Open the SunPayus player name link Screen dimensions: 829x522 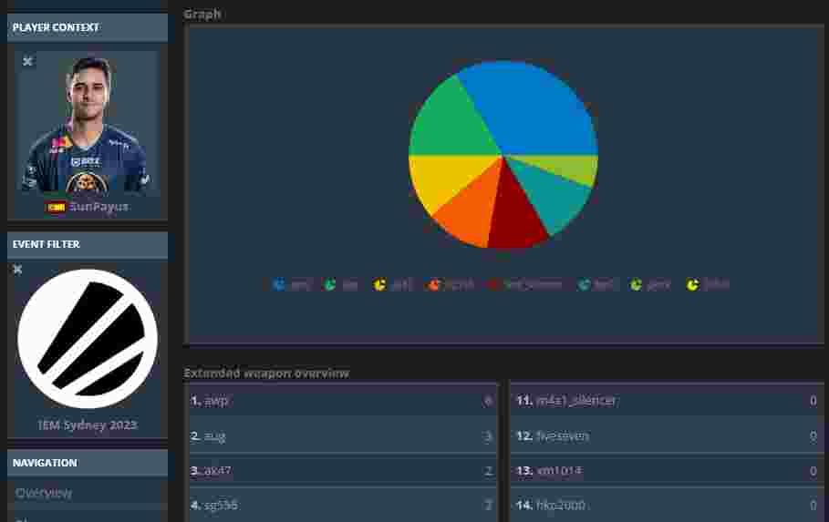click(98, 207)
